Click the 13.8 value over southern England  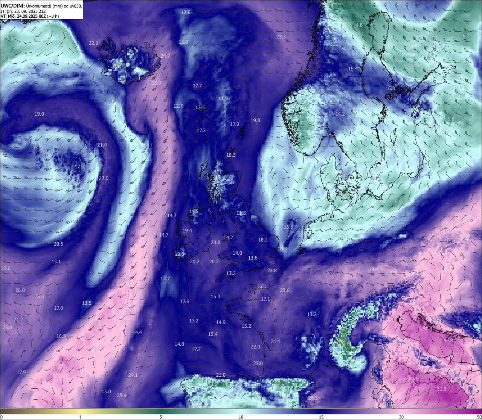253,258
